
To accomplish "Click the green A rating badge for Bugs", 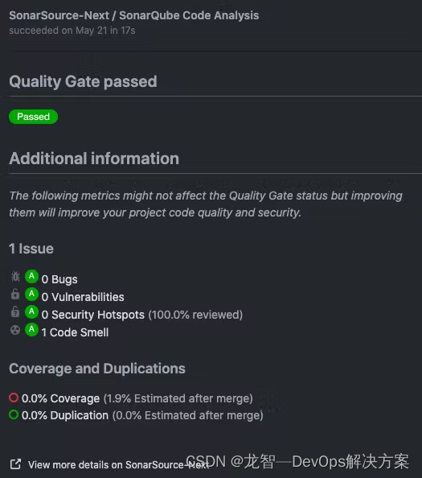I will click(31, 277).
